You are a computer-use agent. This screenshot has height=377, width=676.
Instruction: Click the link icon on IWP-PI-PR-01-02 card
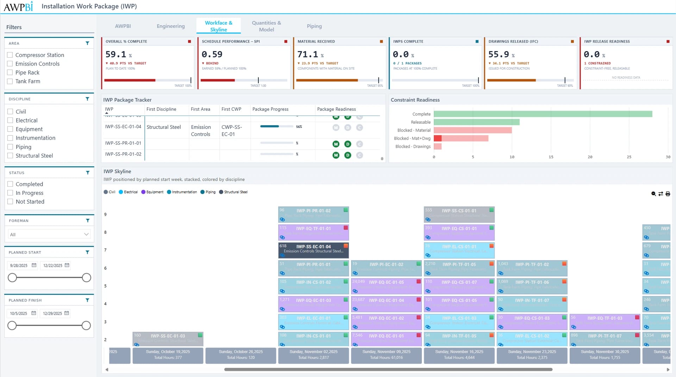tap(282, 219)
